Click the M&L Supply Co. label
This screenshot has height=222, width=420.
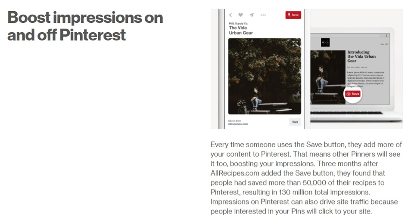pos(238,24)
